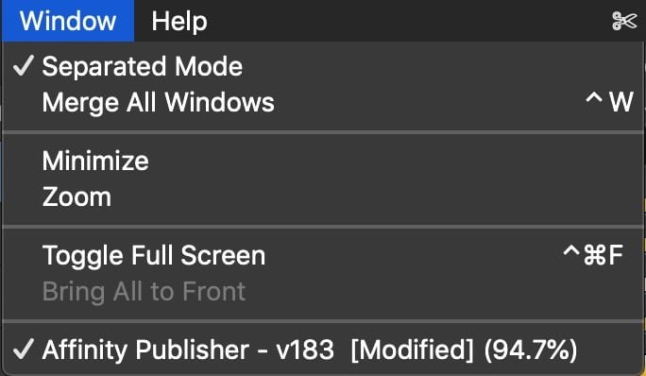646x376 pixels.
Task: Click the Control-W shortcut symbol for Merge
Action: pos(609,102)
